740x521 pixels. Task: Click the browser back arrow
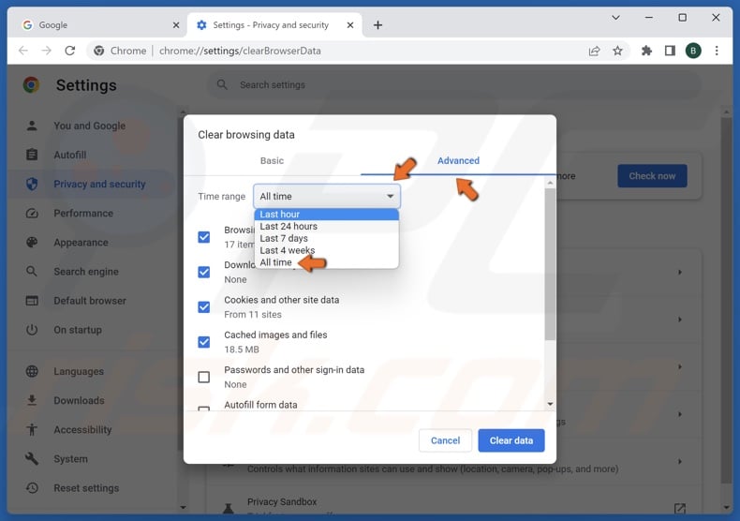23,51
